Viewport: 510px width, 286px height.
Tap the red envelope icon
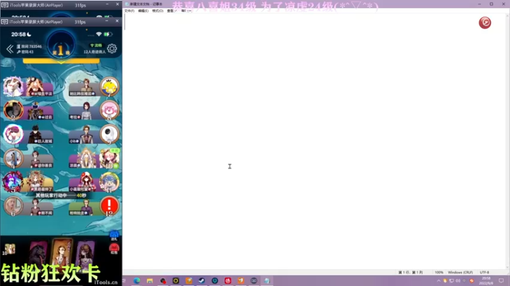(114, 249)
